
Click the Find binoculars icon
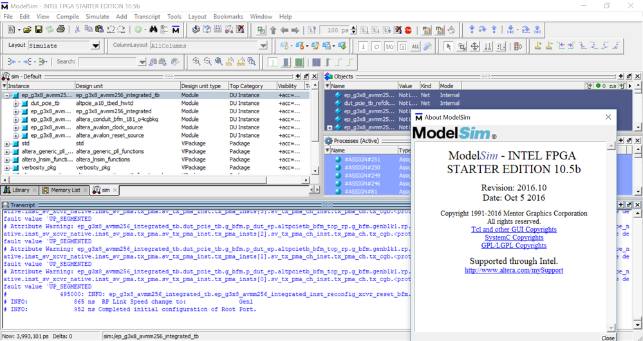tap(153, 30)
